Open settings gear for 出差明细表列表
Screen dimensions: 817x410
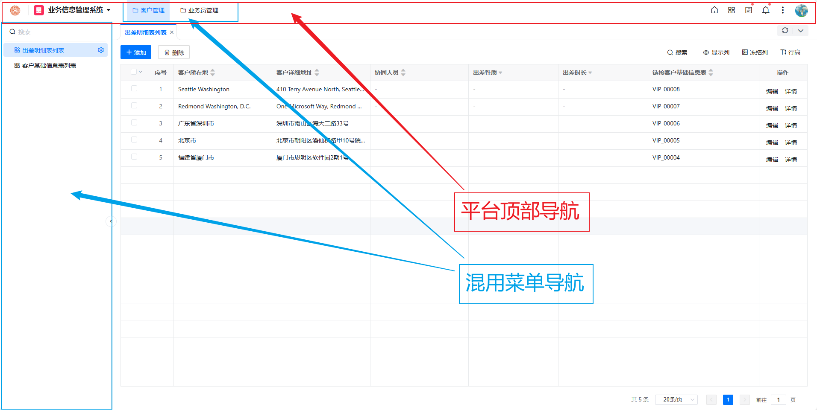[x=101, y=50]
